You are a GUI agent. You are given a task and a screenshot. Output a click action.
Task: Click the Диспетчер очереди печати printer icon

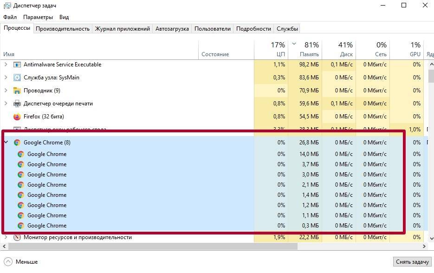17,104
